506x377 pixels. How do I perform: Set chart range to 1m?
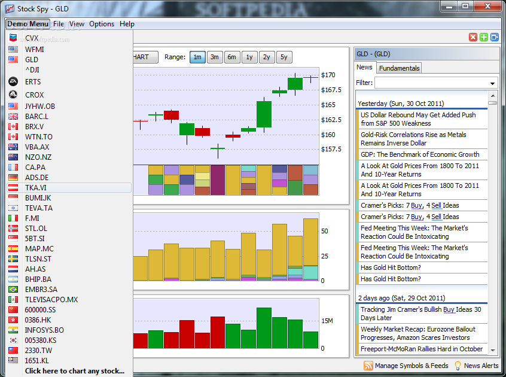pos(197,57)
